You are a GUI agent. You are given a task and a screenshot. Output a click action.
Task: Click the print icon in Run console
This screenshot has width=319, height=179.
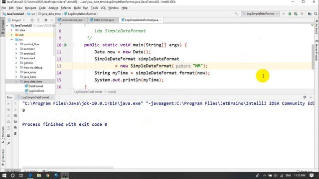[15, 128]
